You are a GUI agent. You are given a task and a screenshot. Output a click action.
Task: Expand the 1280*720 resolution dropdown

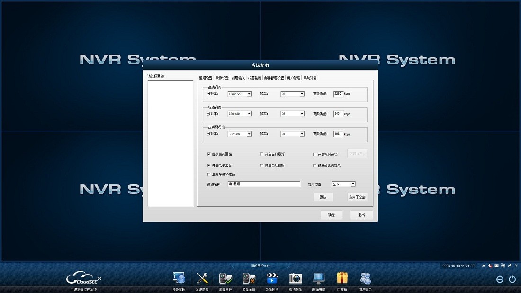249,94
